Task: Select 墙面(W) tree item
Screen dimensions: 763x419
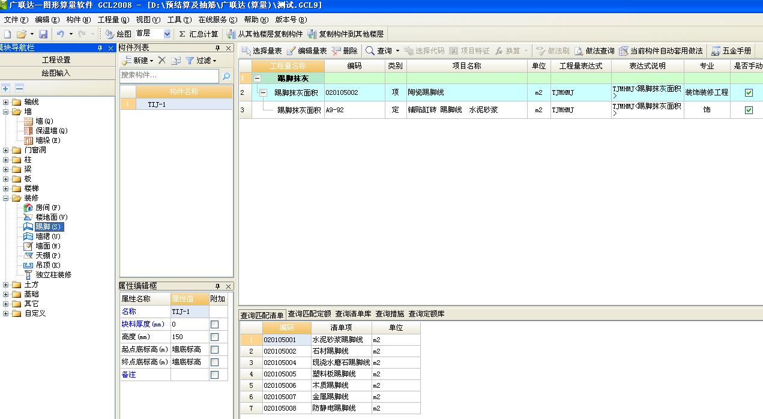Action: [x=47, y=246]
